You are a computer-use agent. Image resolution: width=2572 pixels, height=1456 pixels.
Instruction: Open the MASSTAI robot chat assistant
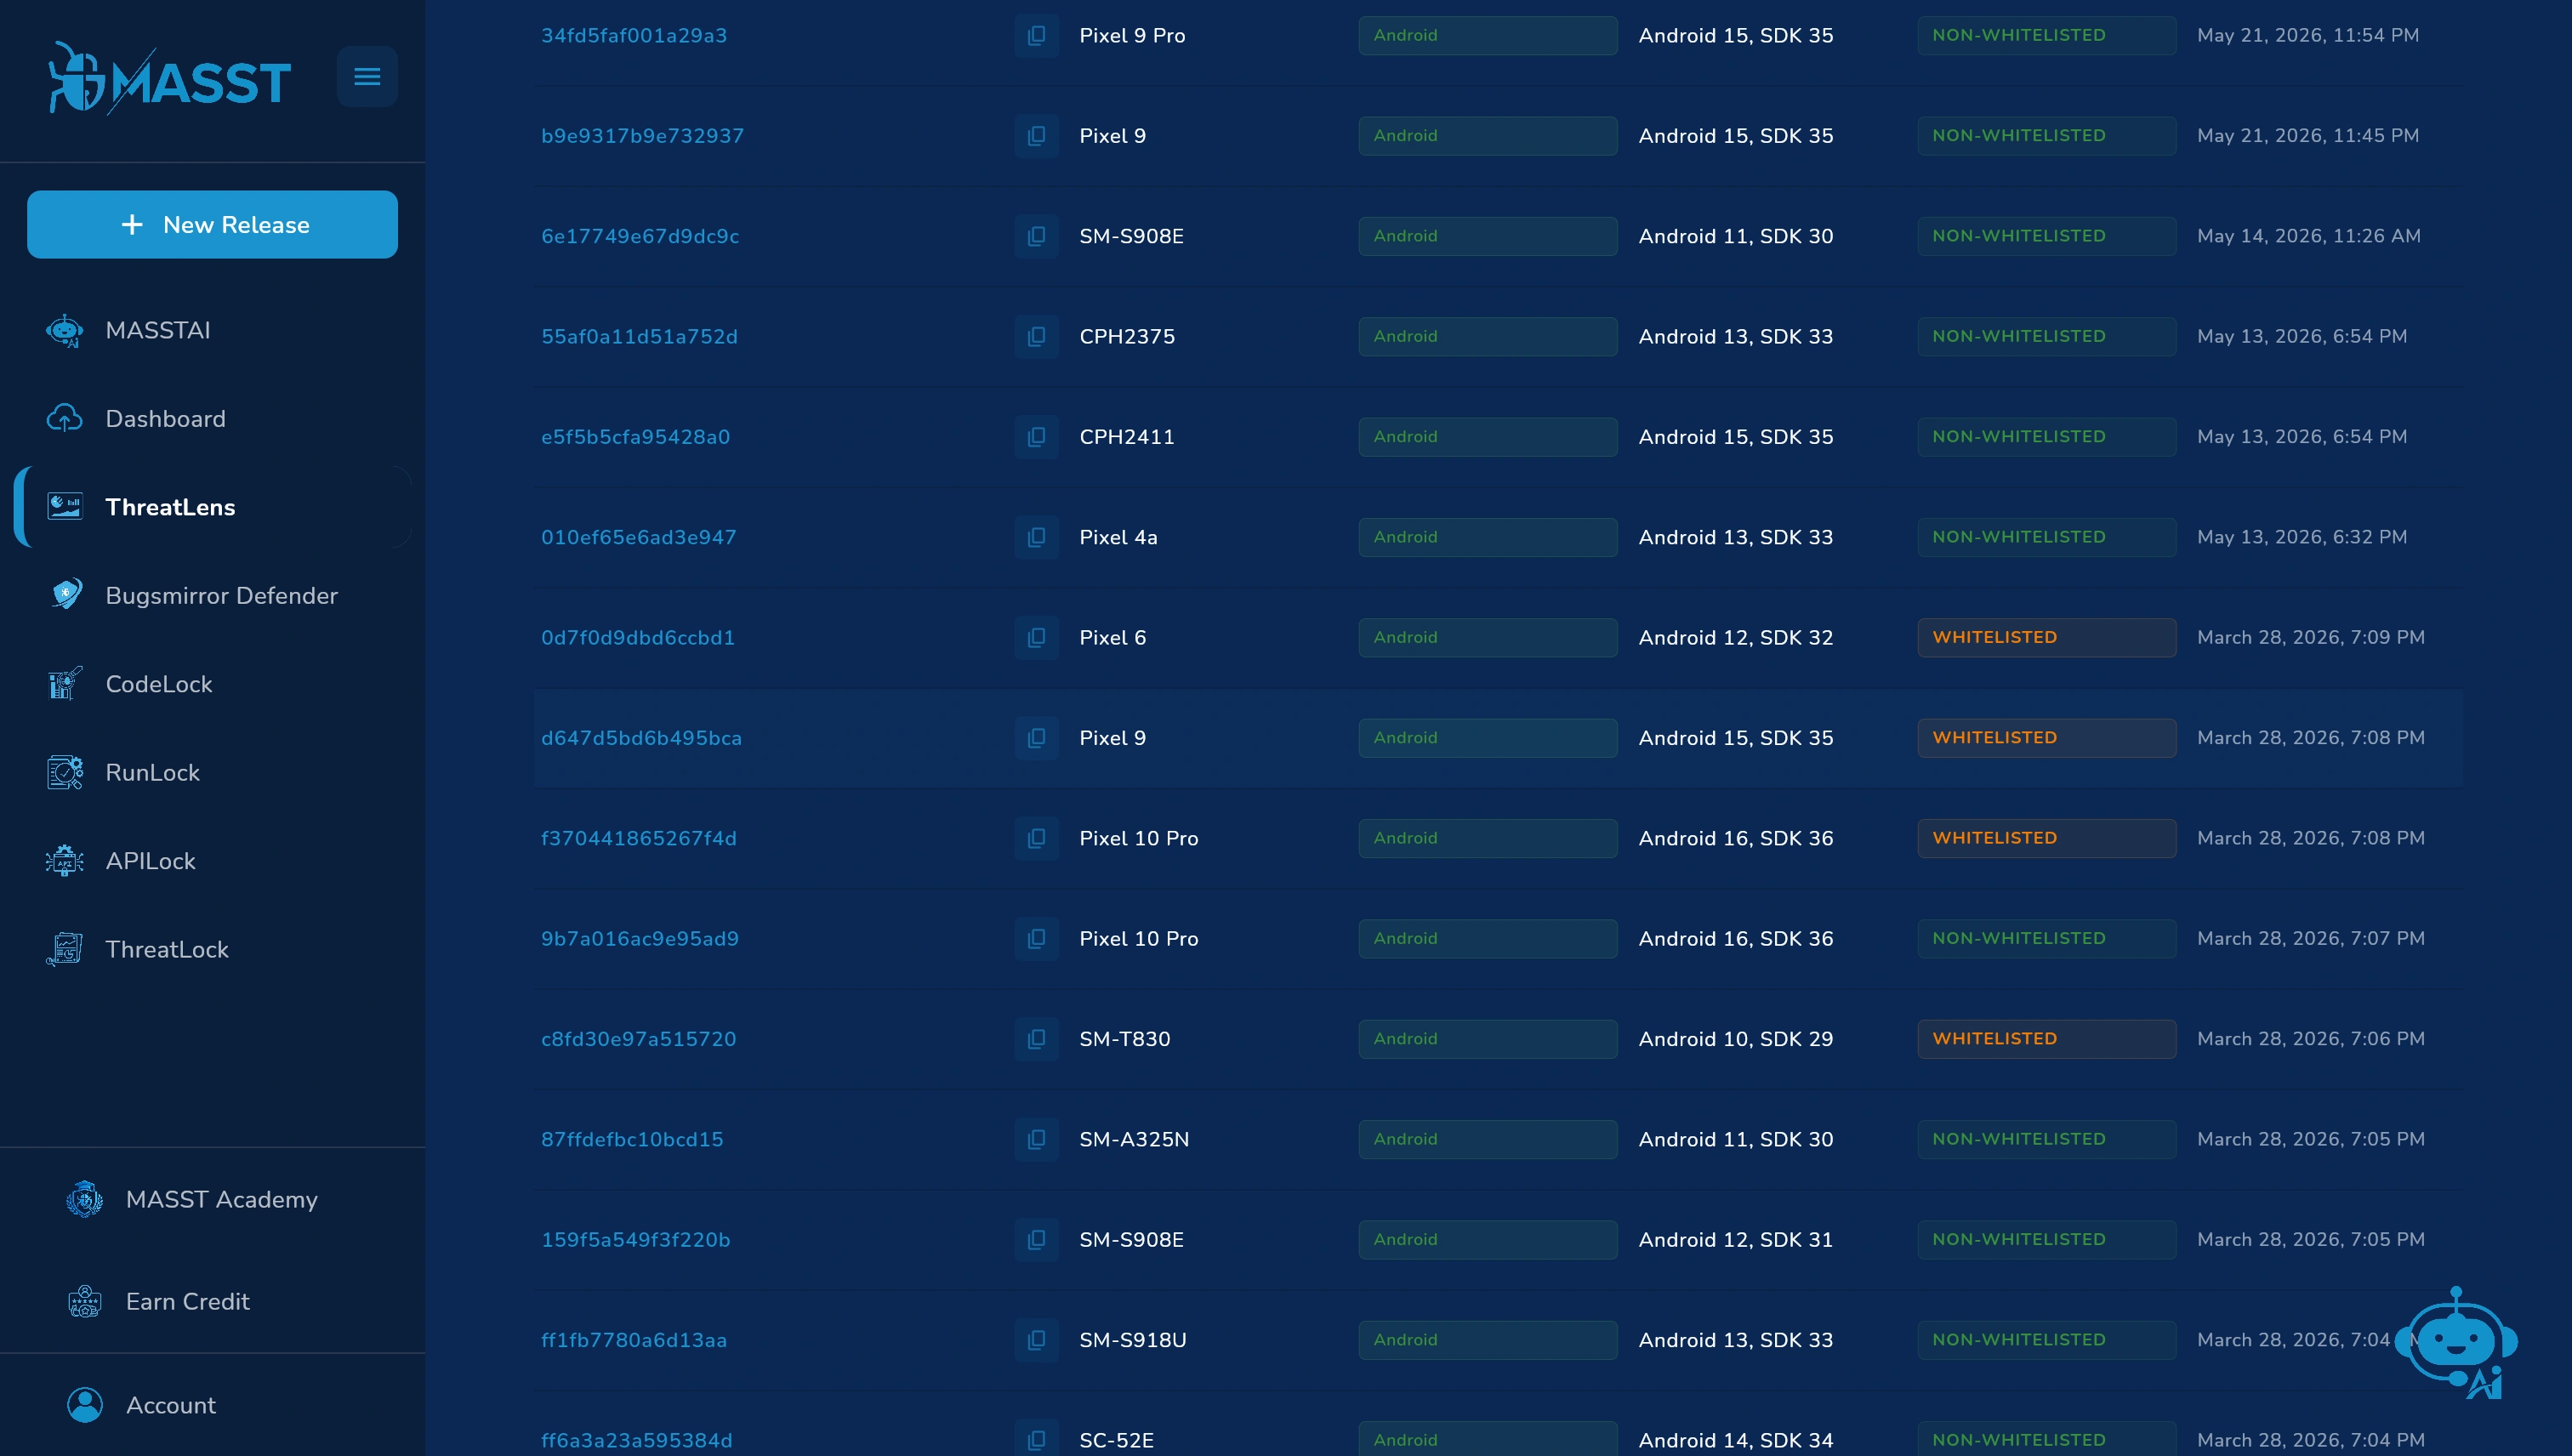(x=2458, y=1343)
